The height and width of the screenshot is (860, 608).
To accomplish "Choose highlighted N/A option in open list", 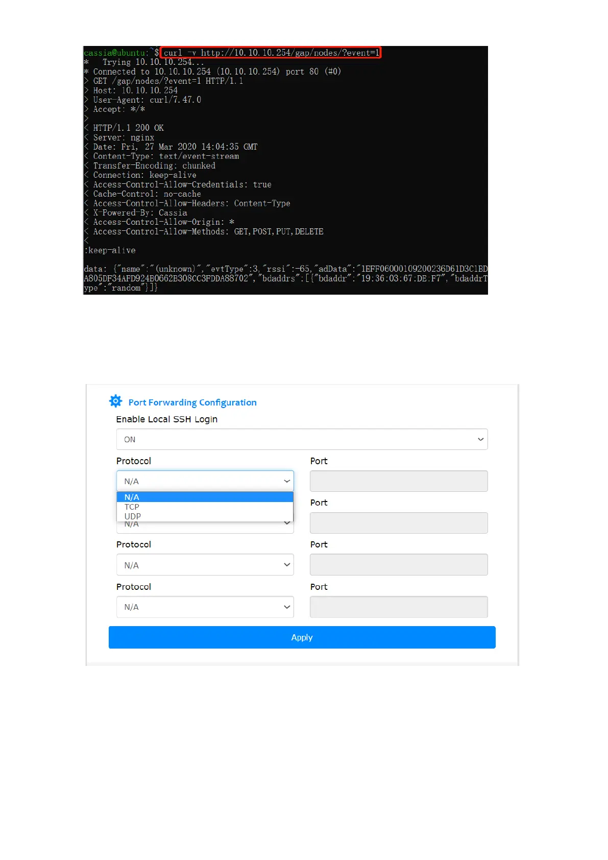I will [x=205, y=497].
